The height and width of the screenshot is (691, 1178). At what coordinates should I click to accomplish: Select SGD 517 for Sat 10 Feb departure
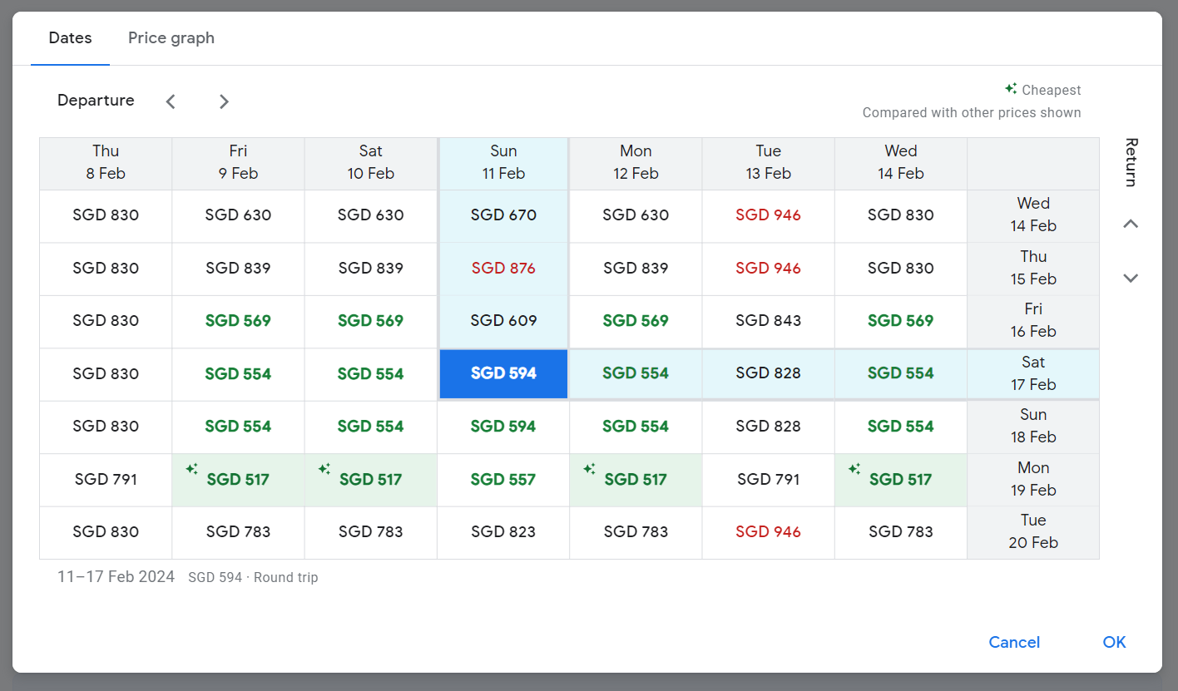(x=371, y=480)
